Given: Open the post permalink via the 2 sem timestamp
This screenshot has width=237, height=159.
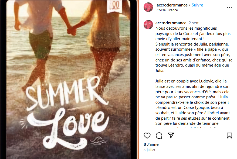Looking at the screenshot, I should click(194, 23).
